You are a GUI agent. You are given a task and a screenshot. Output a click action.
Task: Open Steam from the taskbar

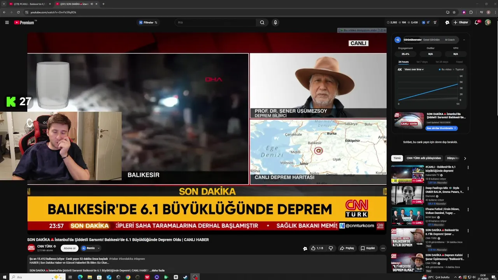(x=185, y=277)
